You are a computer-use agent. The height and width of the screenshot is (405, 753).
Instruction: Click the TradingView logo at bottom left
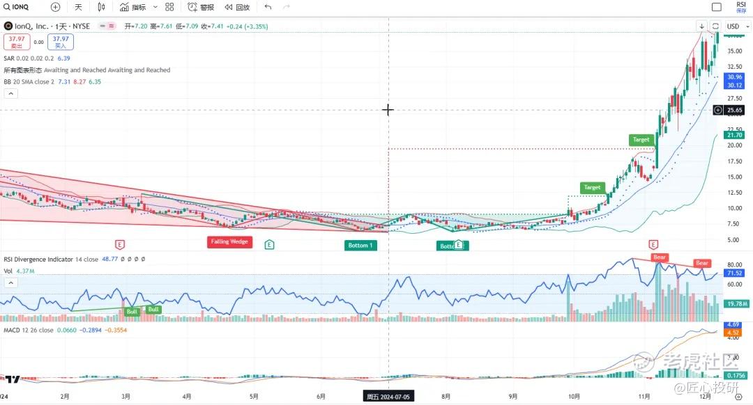point(12,379)
